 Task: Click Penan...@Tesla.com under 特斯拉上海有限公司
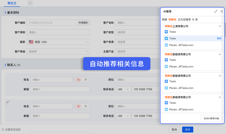pos(181,45)
